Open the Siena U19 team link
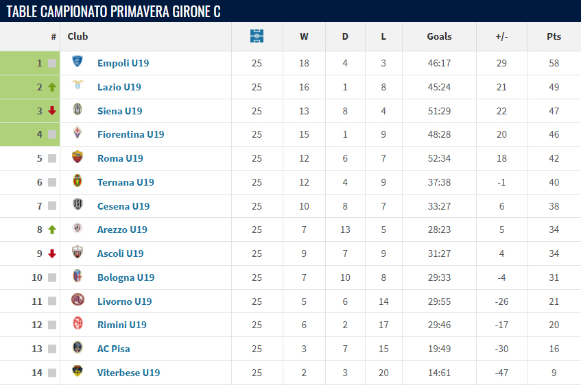This screenshot has width=581, height=385. pos(119,111)
